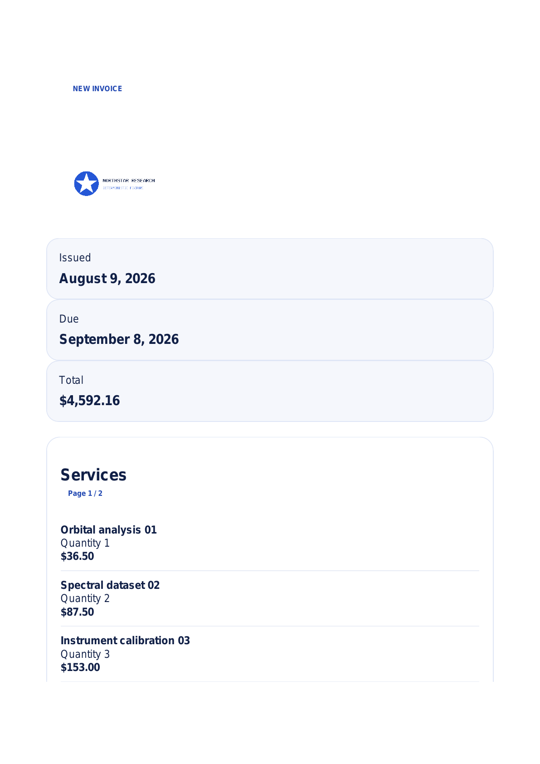The width and height of the screenshot is (540, 764).
Task: Select the $4,592.16 total amount
Action: (89, 401)
